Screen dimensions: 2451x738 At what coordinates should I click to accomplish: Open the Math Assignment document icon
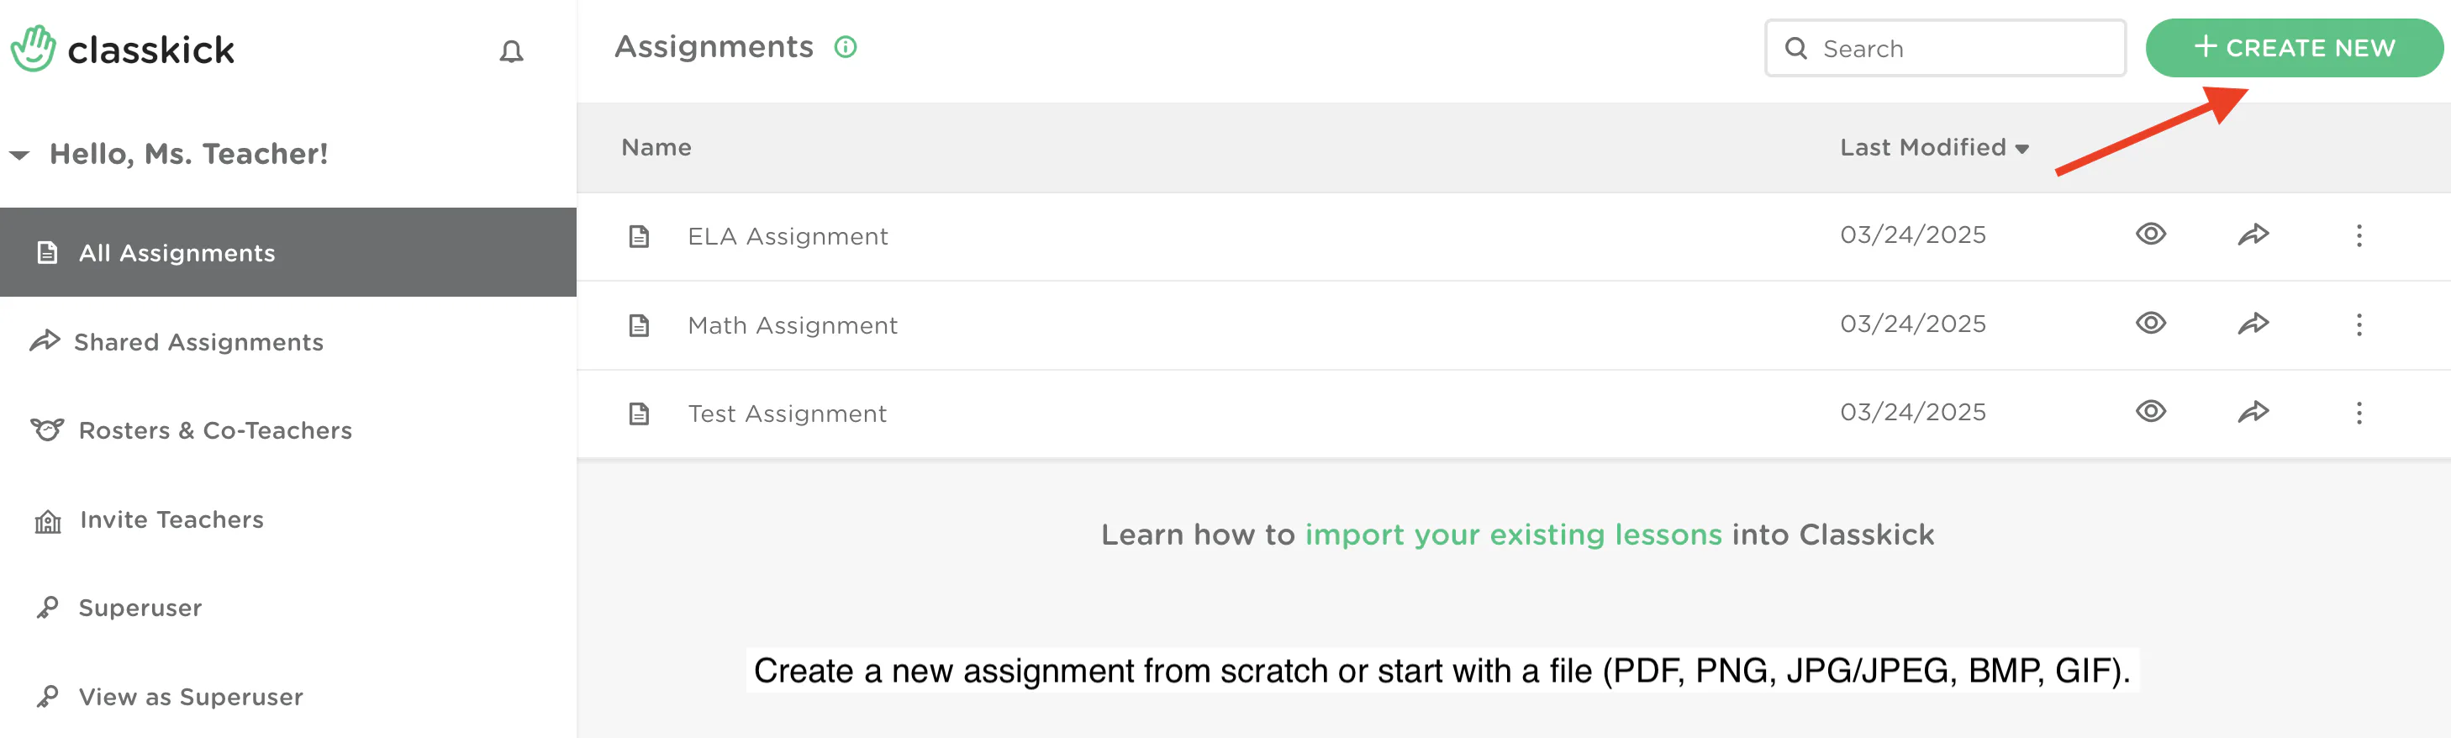(640, 325)
